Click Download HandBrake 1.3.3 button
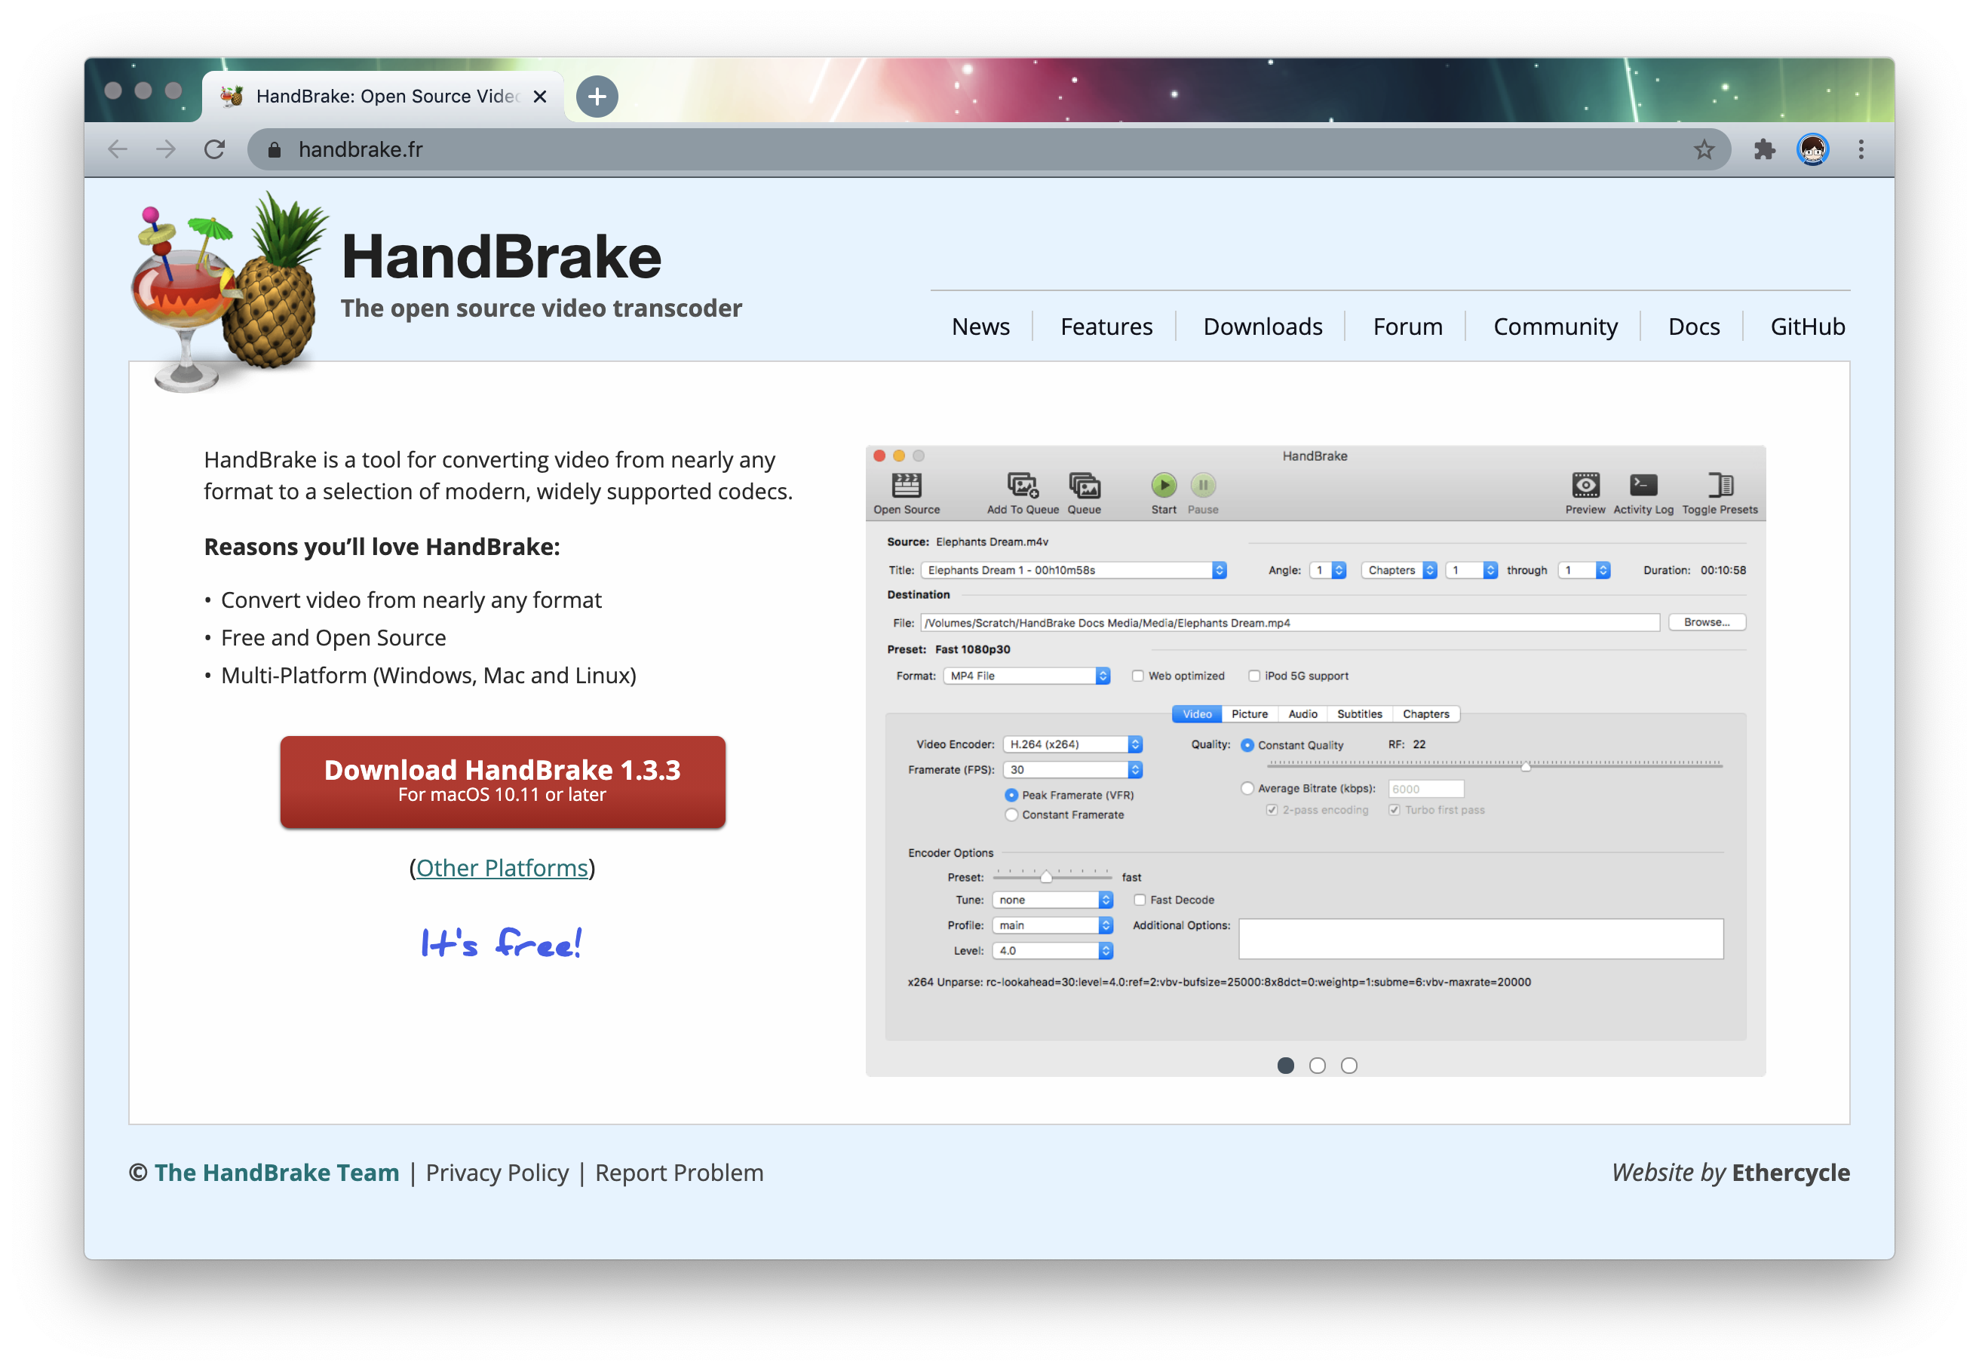This screenshot has height=1371, width=1979. 502,782
